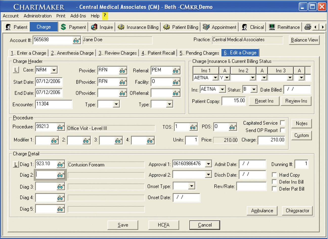Expand the Status dropdown

pyautogui.click(x=254, y=89)
